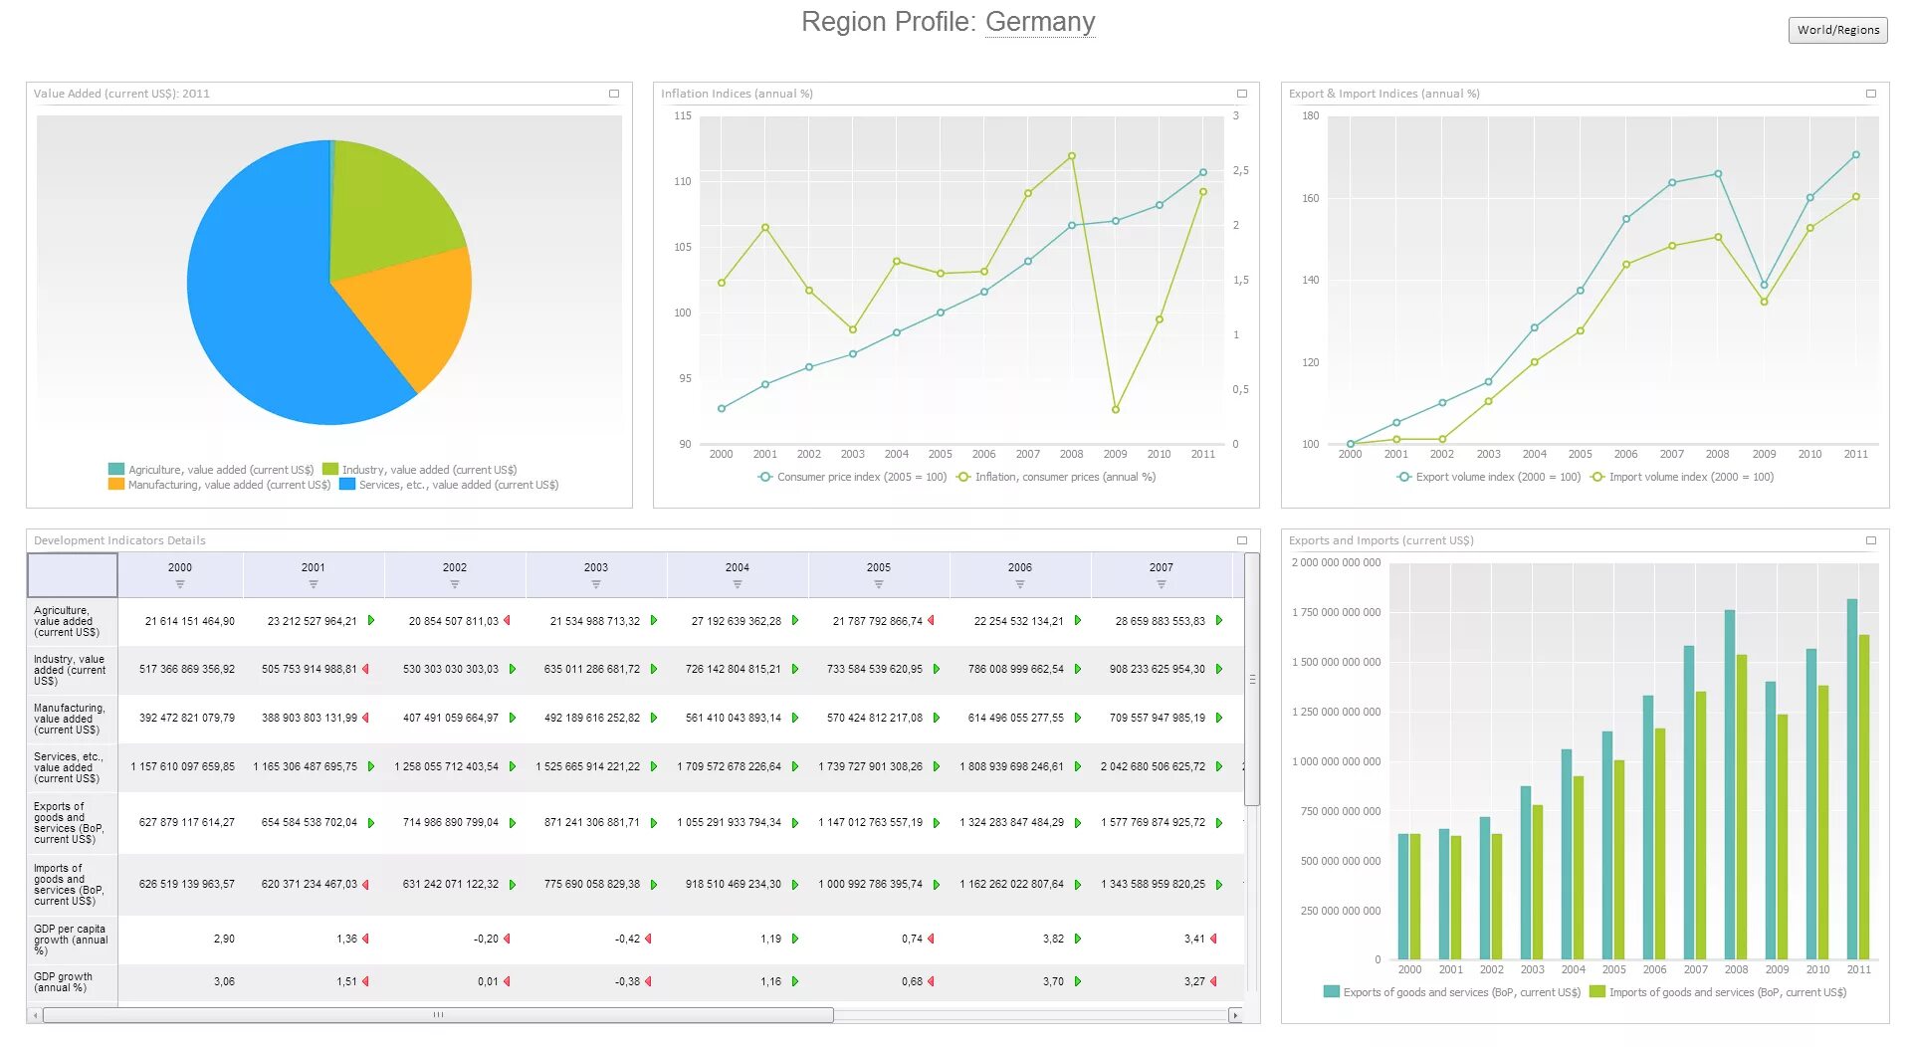Select the Agriculture, value added row header
This screenshot has width=1911, height=1047.
pyautogui.click(x=72, y=622)
